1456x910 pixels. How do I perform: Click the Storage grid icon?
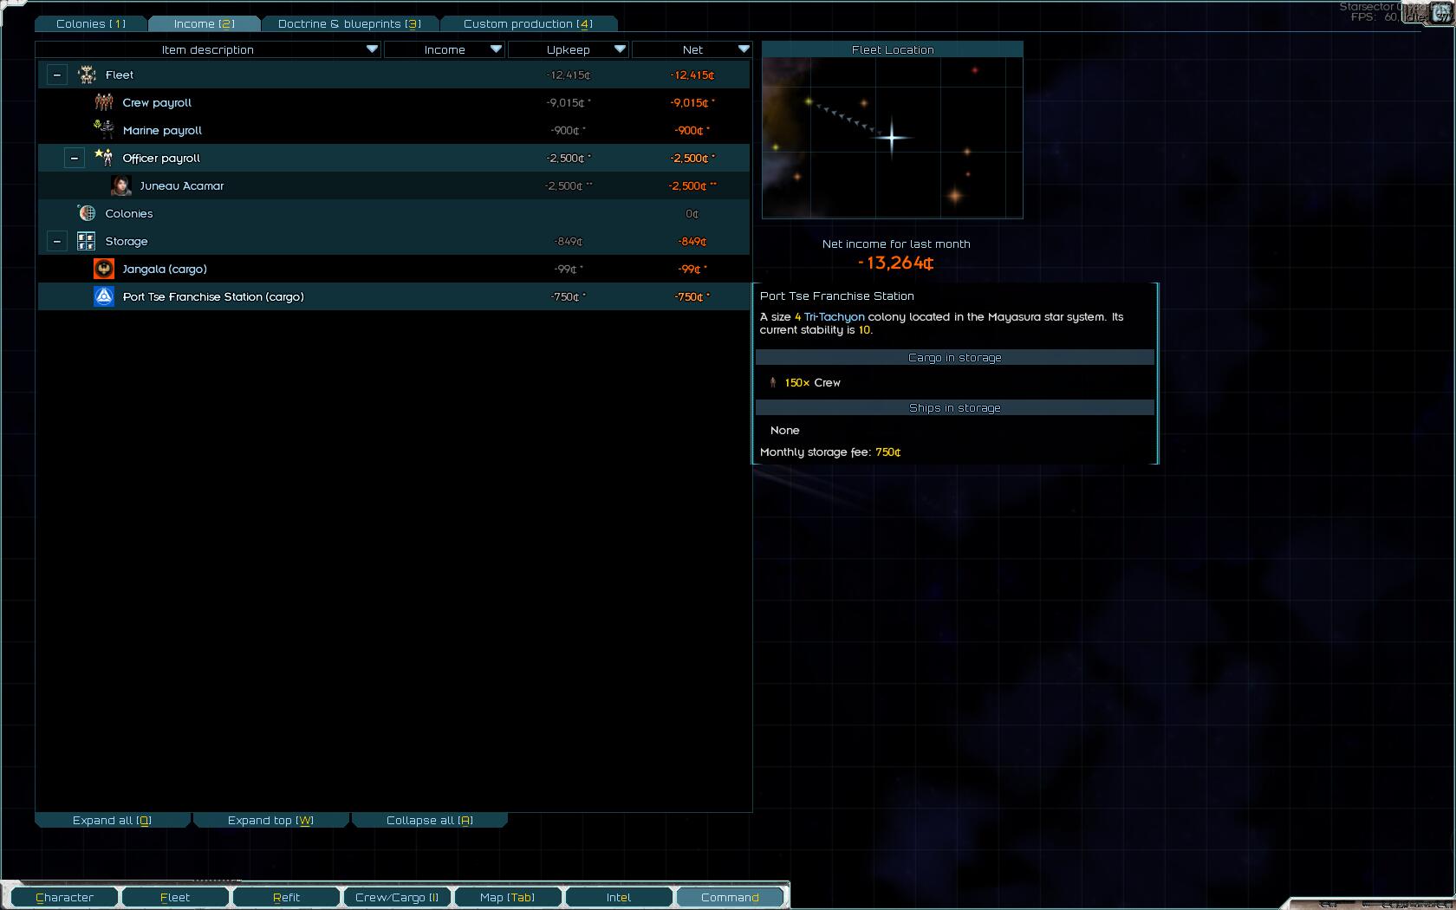pos(87,241)
